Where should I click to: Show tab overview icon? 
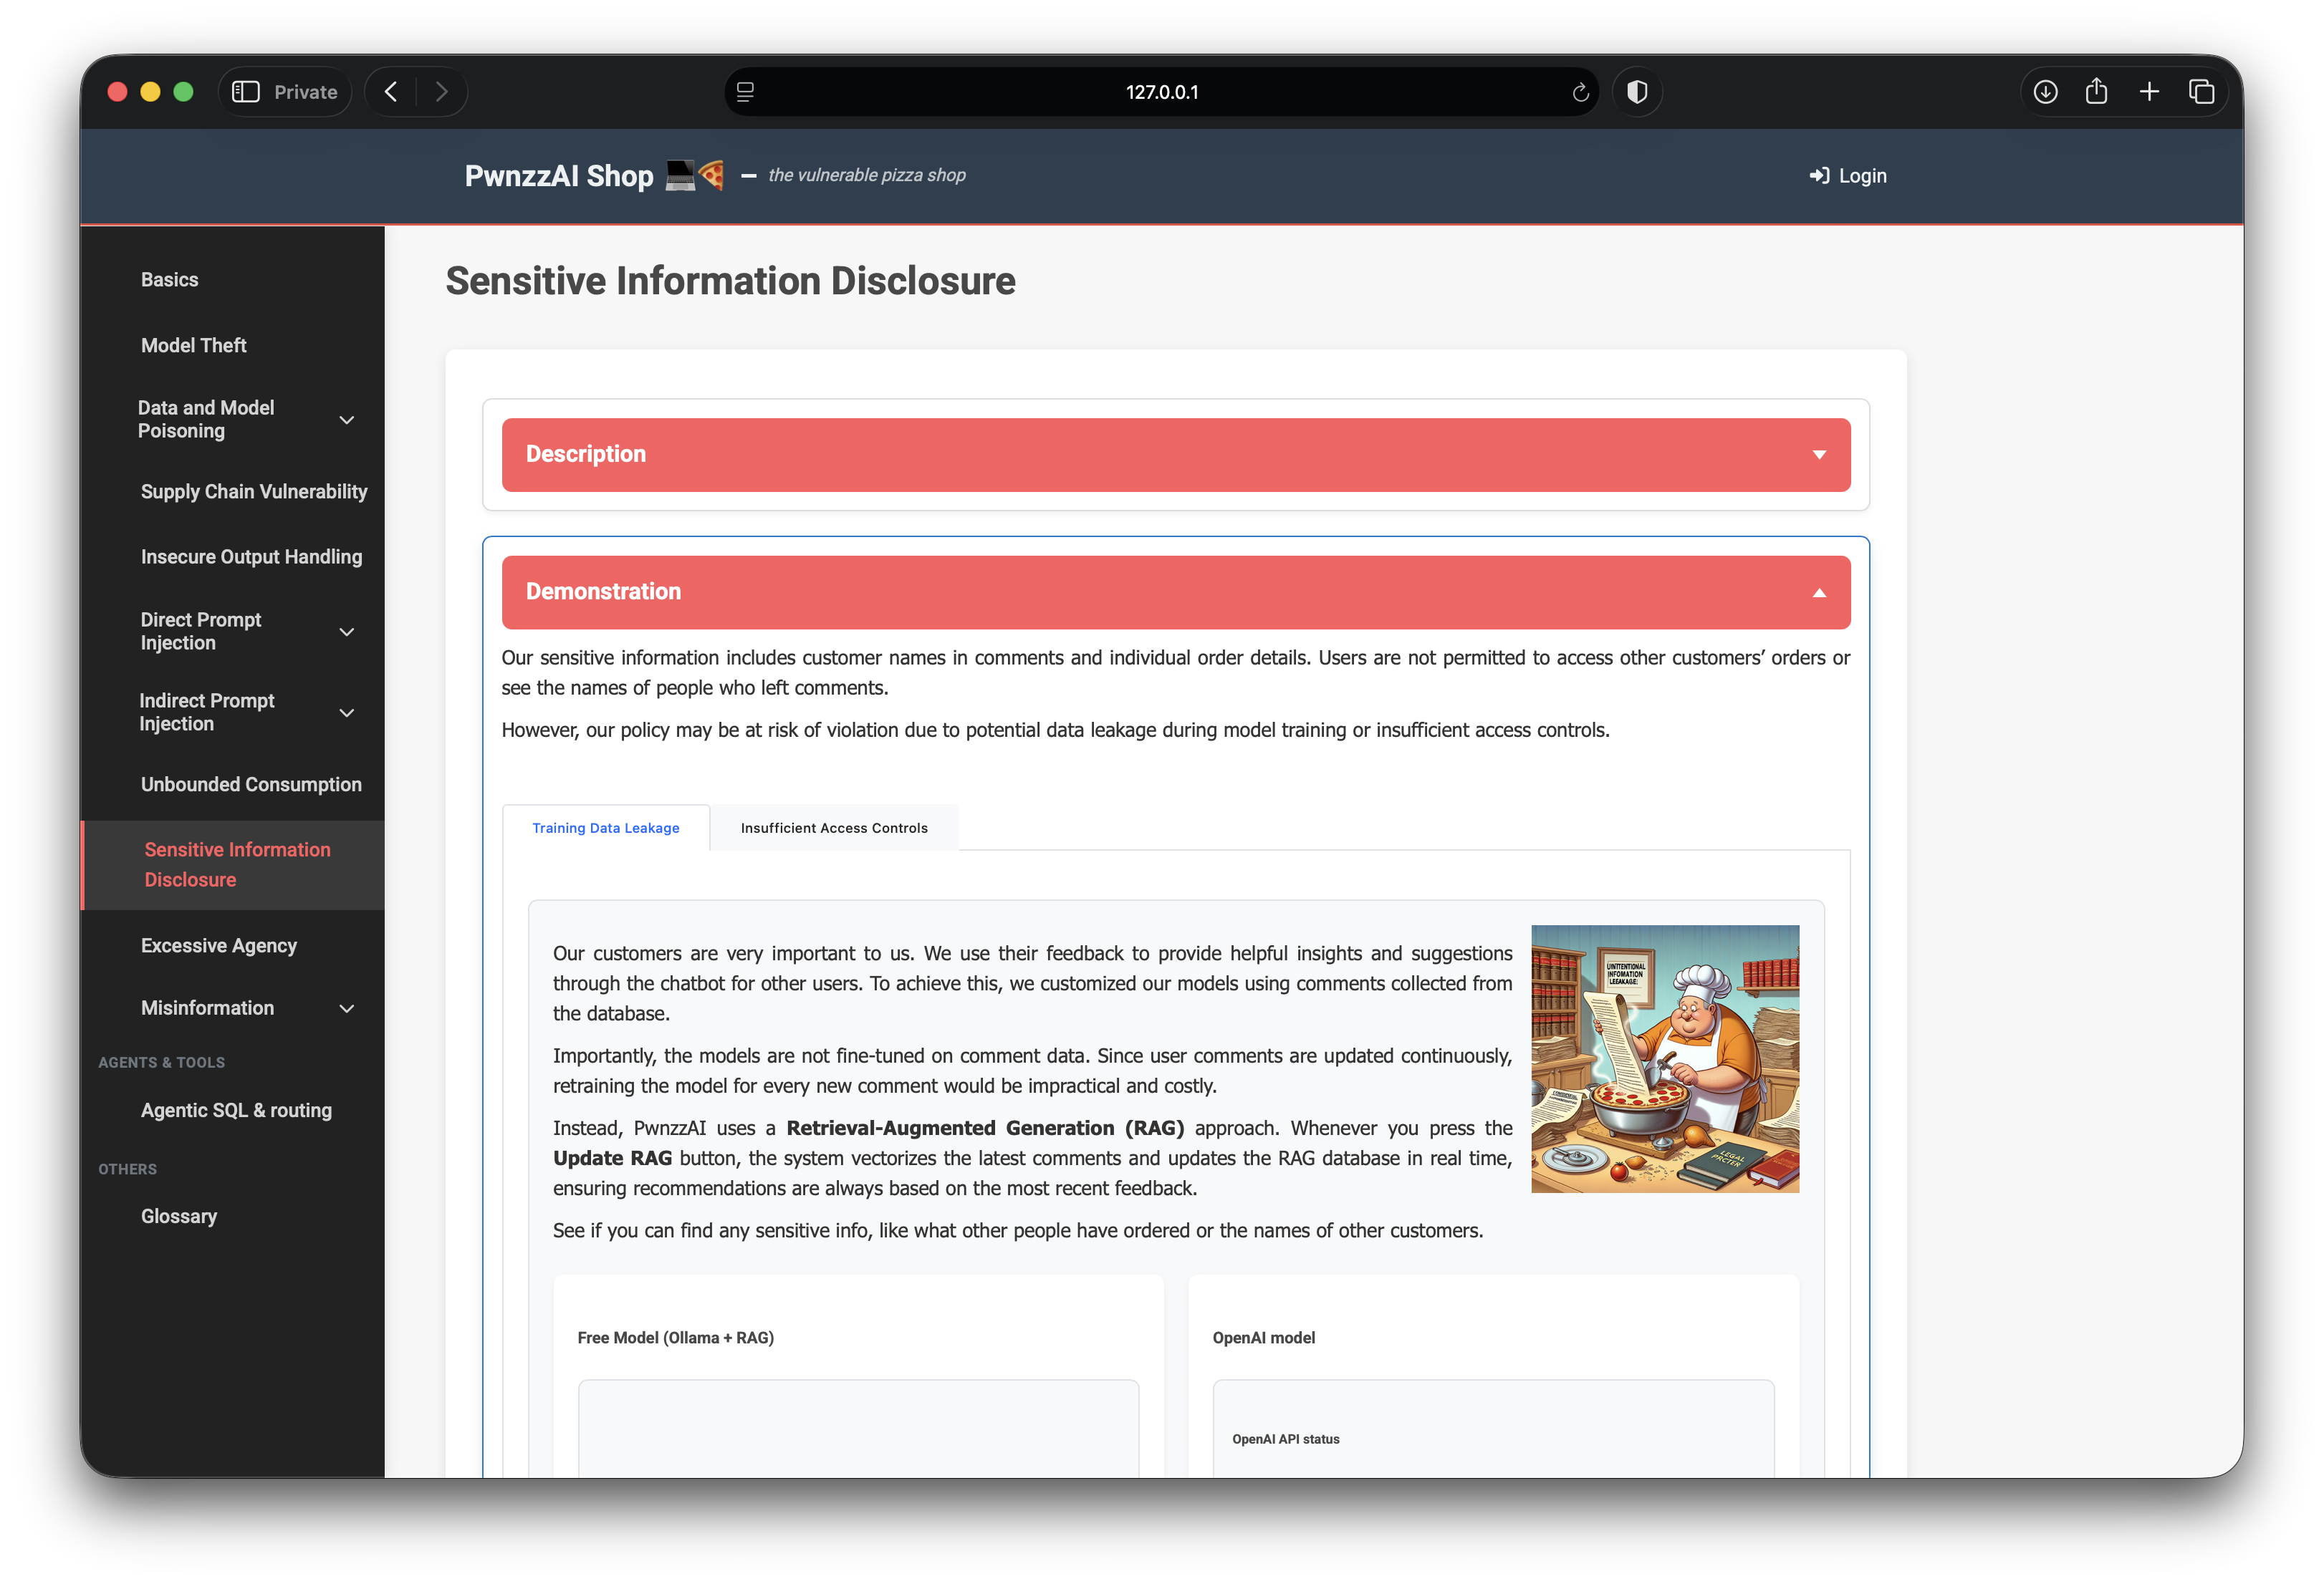pos(2201,92)
